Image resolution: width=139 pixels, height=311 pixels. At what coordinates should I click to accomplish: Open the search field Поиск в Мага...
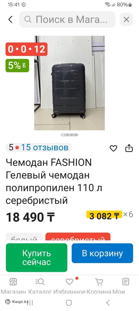click(67, 19)
